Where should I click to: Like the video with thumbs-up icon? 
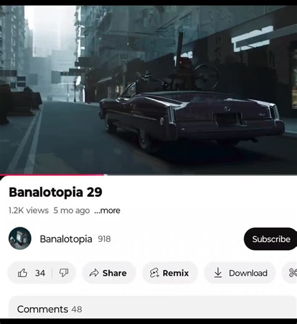(x=22, y=273)
